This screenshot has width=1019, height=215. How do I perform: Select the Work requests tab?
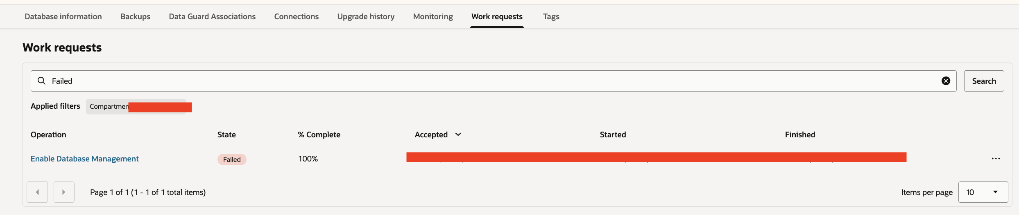click(497, 16)
